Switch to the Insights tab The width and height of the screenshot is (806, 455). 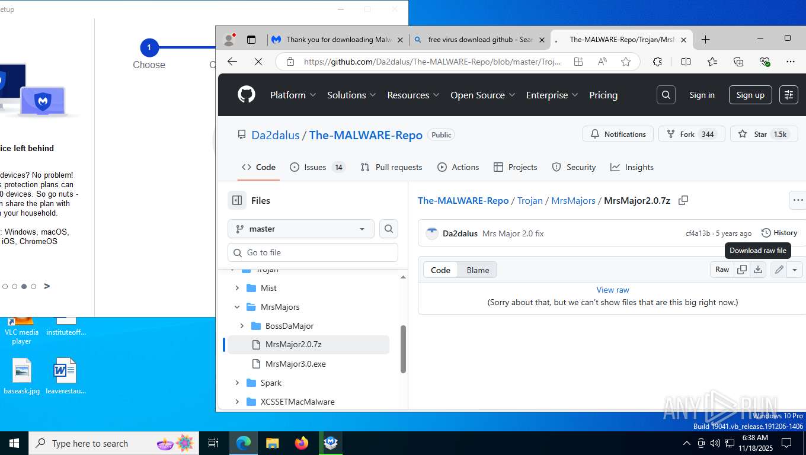click(632, 167)
